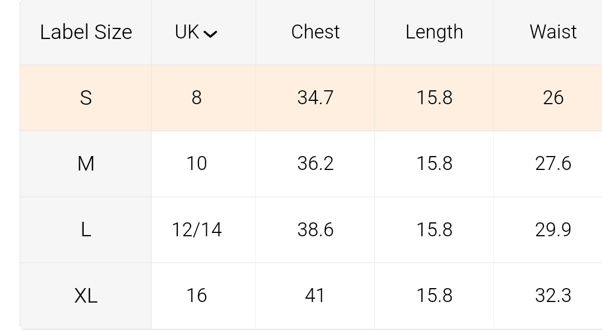Click the Chest column header
Image resolution: width=602 pixels, height=331 pixels.
click(315, 32)
